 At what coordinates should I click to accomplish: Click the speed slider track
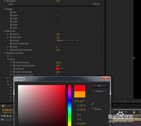point(54,6)
